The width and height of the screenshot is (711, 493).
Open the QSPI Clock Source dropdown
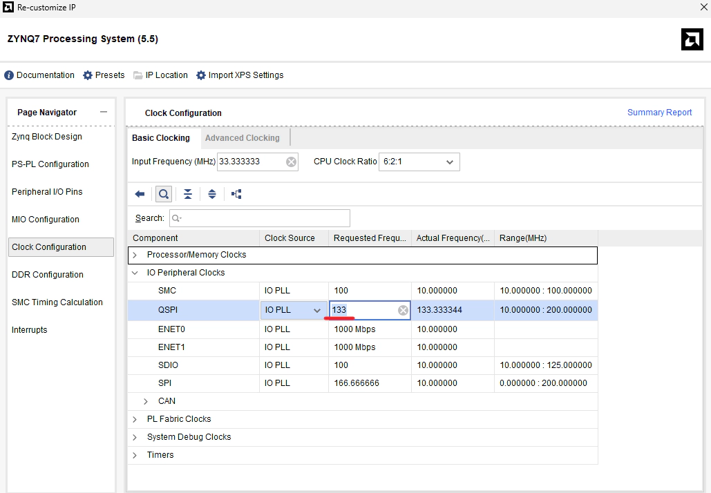point(316,311)
